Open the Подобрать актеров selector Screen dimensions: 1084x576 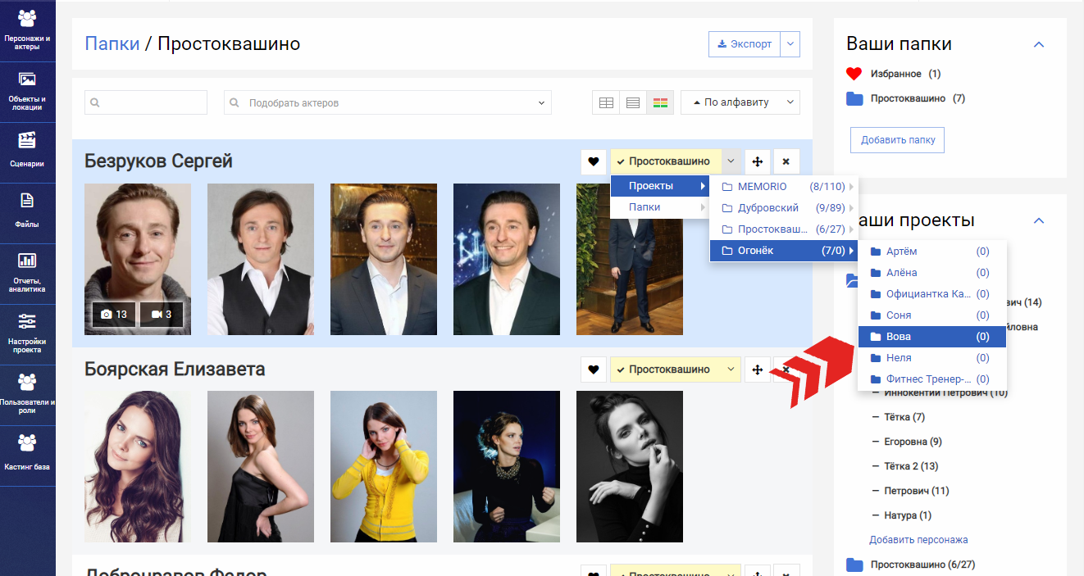coord(388,102)
